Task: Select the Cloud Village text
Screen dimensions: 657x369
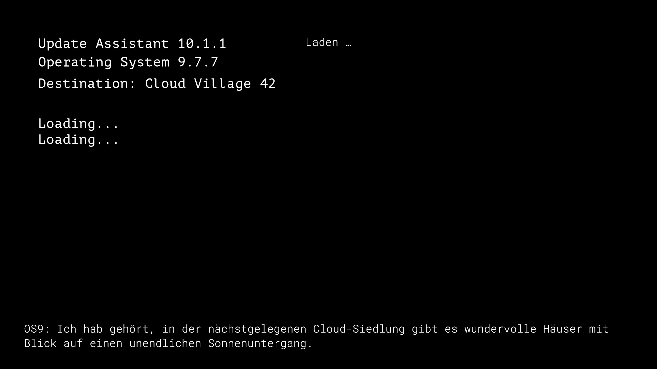Action: pyautogui.click(x=198, y=84)
